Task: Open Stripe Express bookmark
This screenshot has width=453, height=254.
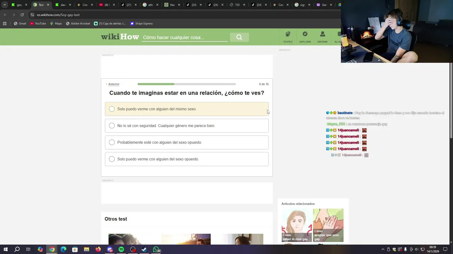Action: (142, 24)
